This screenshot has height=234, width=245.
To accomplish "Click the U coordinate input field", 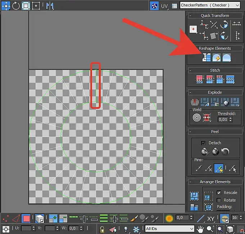I will point(26,228).
